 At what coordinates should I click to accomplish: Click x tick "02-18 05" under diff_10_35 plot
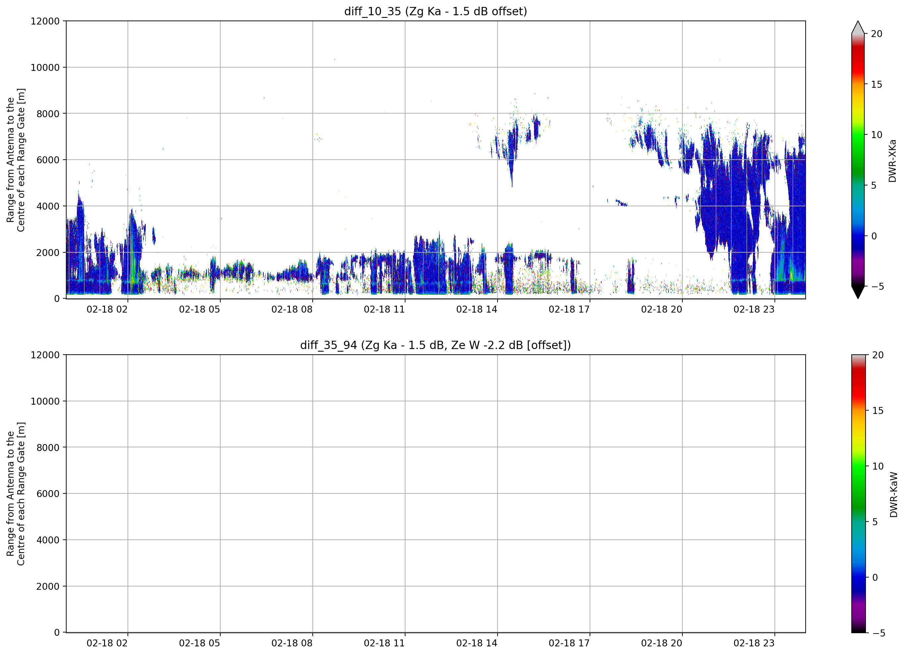click(x=199, y=310)
